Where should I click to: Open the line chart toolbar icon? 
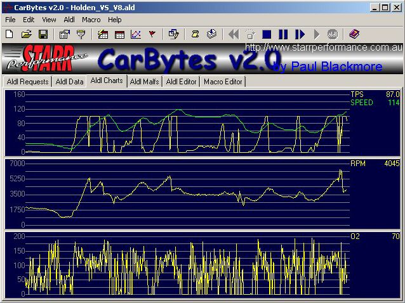136,34
